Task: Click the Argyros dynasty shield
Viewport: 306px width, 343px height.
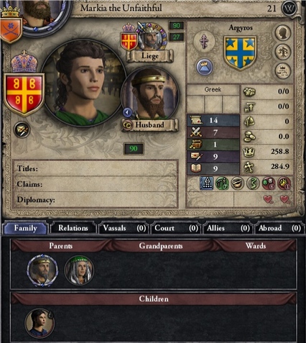Action: pyautogui.click(x=240, y=52)
